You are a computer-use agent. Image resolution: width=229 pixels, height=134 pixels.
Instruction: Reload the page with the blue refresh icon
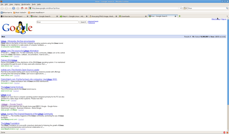[14, 8]
